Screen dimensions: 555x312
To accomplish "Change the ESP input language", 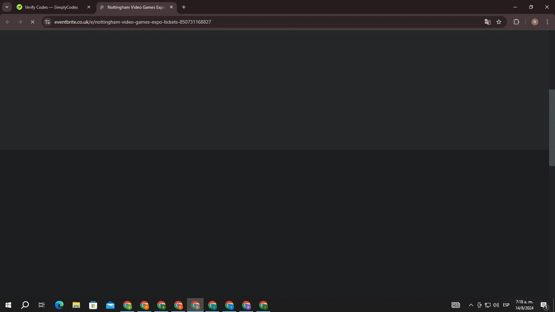I will click(x=506, y=305).
